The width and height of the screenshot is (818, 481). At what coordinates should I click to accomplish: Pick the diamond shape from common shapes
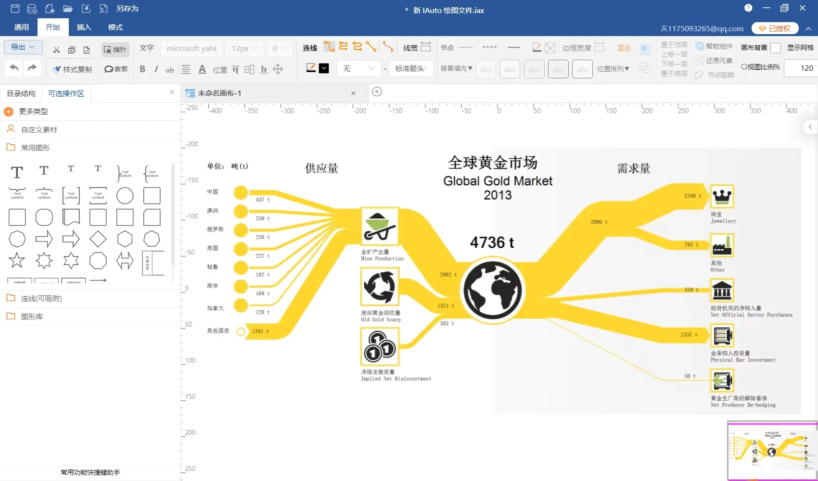coord(98,239)
